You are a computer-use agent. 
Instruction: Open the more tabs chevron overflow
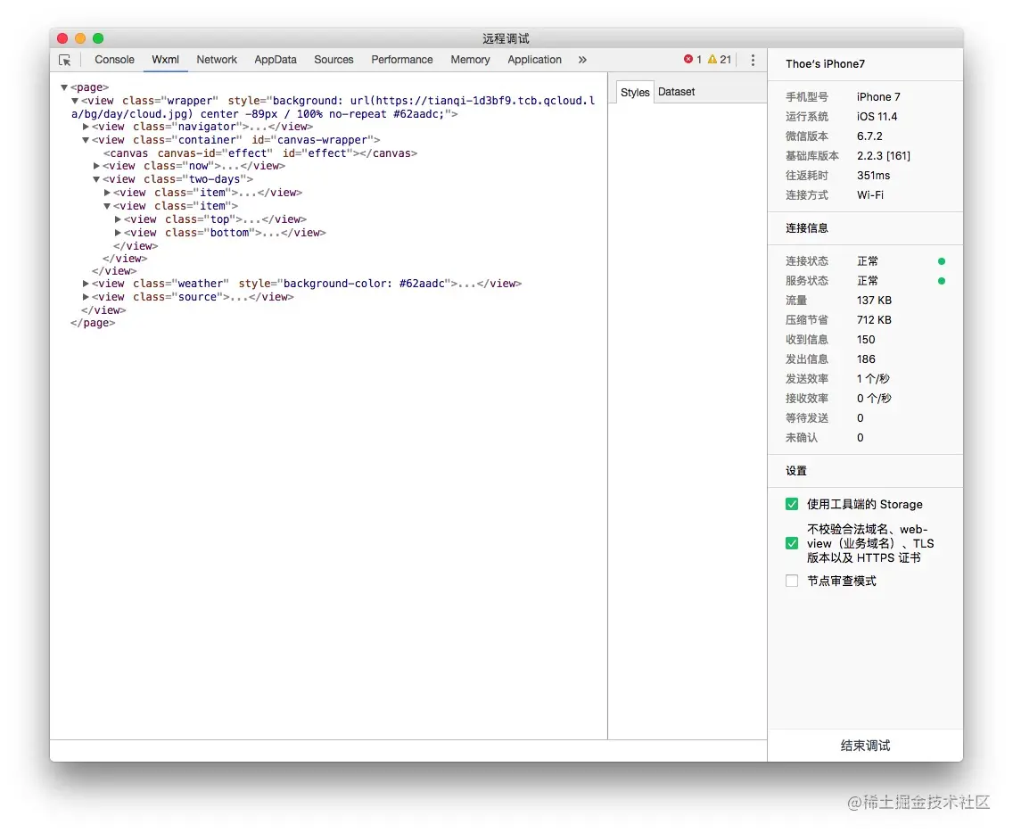click(582, 60)
